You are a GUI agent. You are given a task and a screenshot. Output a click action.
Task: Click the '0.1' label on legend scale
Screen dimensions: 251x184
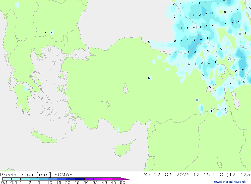pyautogui.click(x=4, y=182)
